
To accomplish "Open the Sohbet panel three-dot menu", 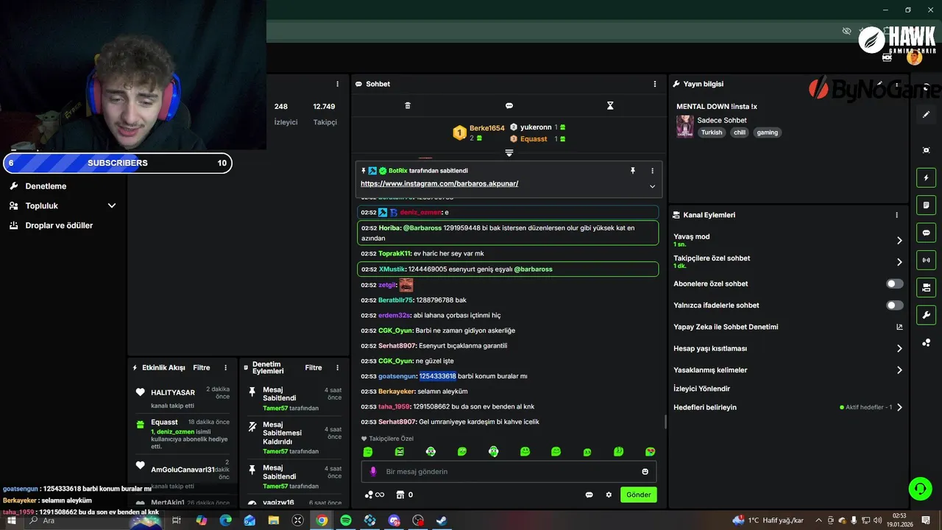I will [655, 84].
